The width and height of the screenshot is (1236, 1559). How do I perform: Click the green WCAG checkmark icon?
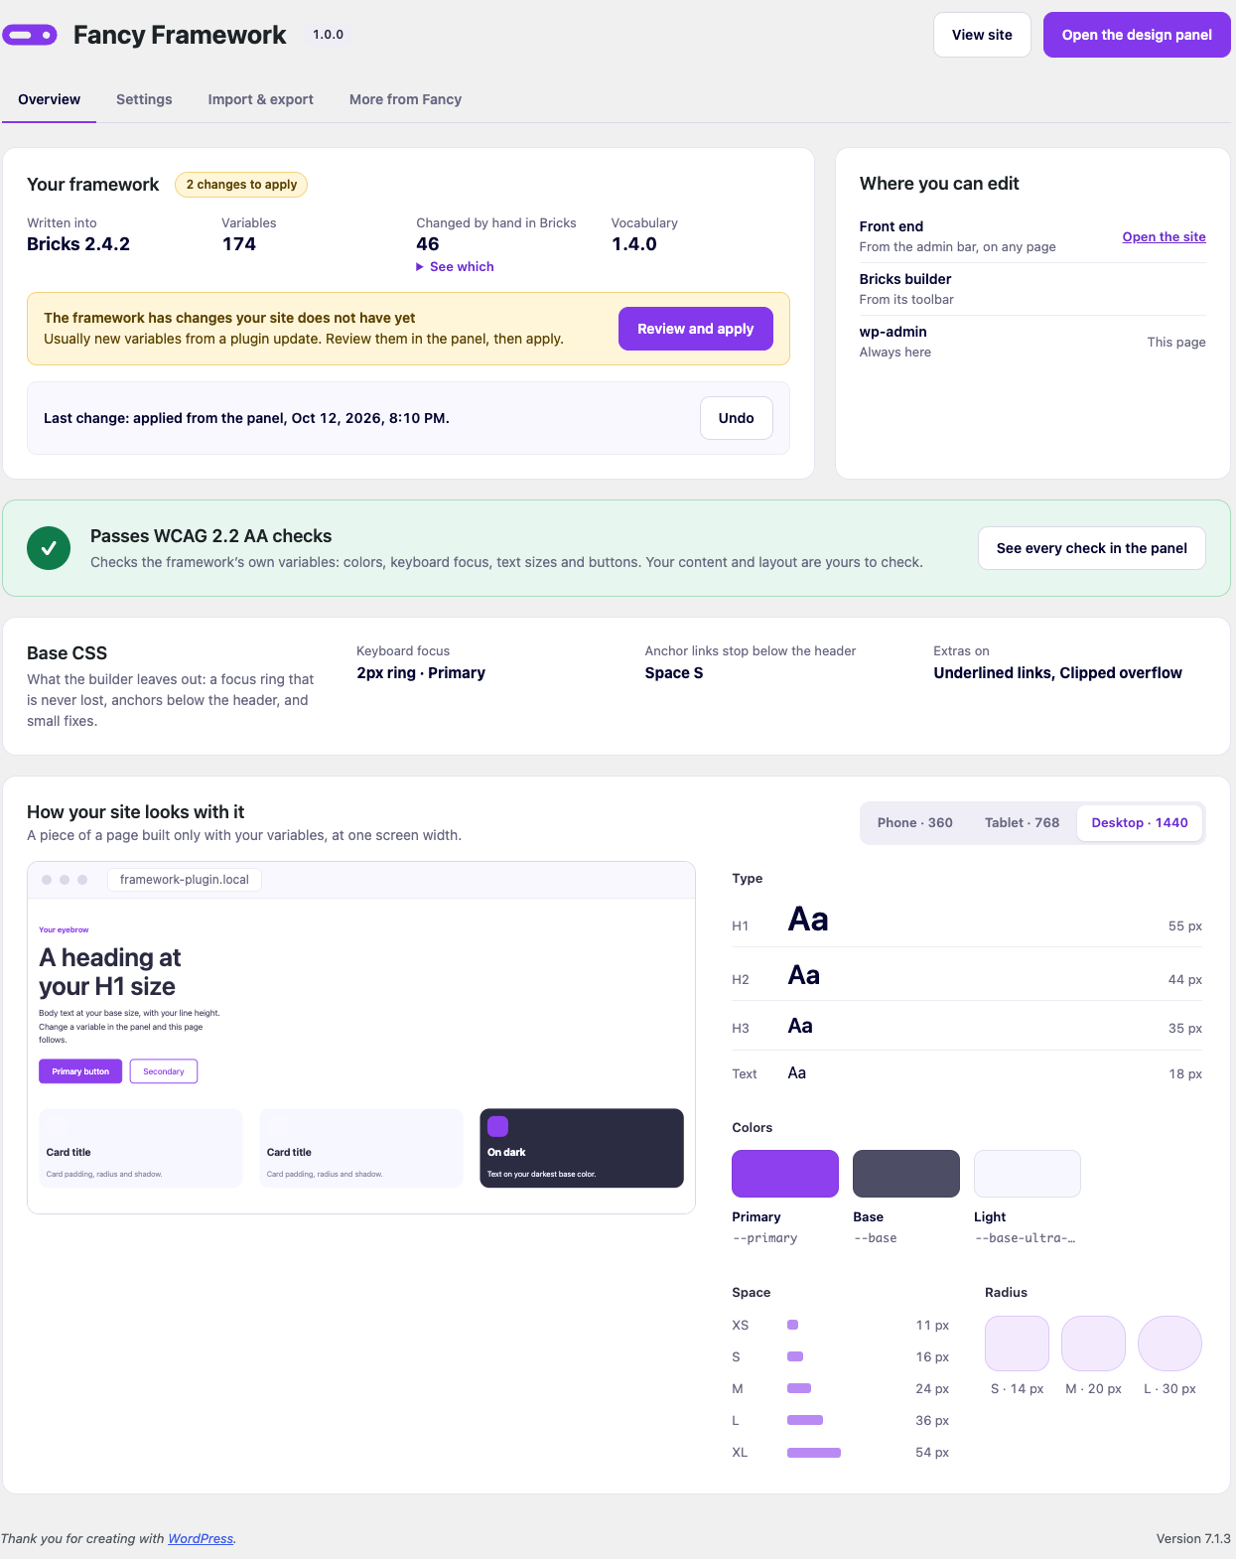point(49,548)
